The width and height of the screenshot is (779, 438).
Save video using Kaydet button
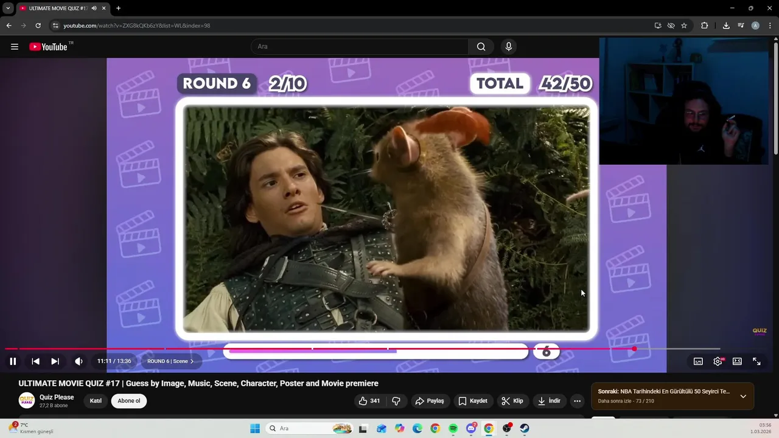(473, 401)
